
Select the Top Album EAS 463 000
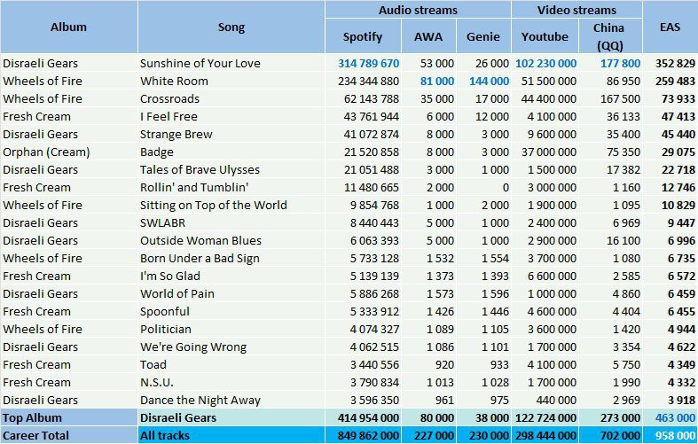click(x=675, y=418)
